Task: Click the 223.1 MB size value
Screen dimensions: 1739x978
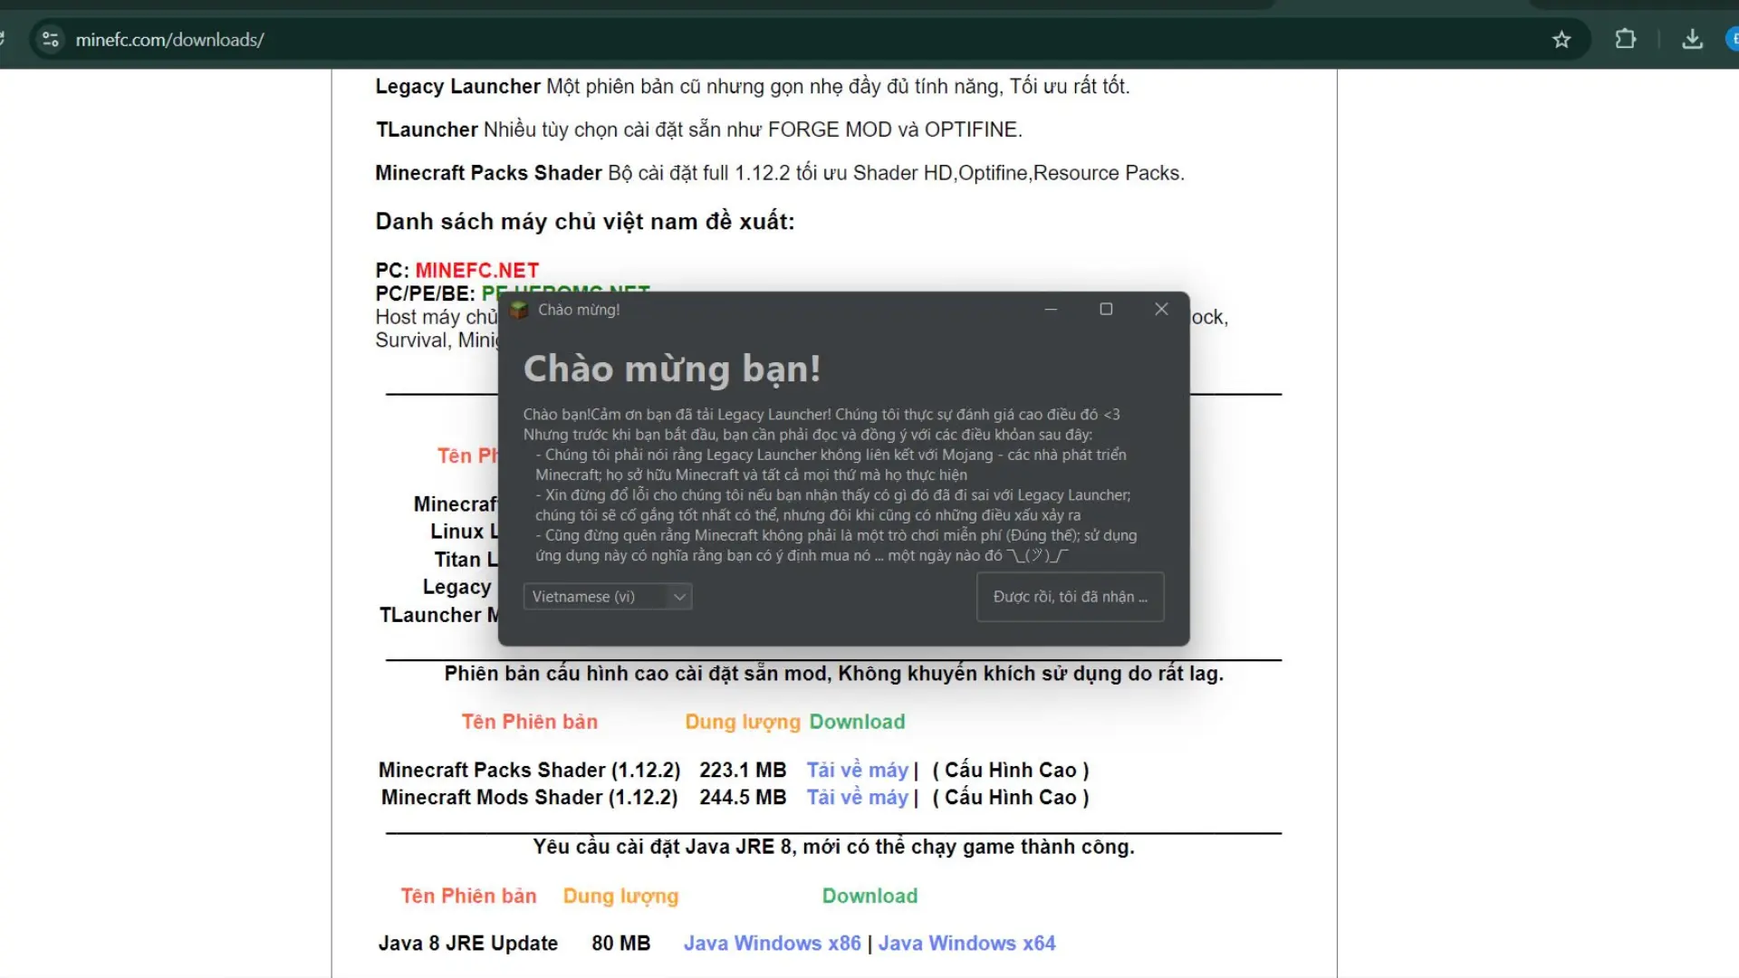Action: click(x=743, y=771)
